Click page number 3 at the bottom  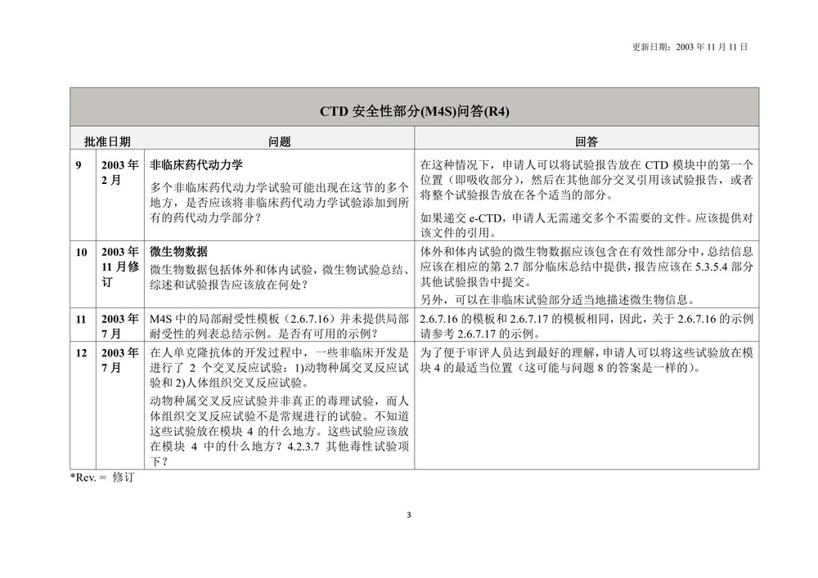409,514
